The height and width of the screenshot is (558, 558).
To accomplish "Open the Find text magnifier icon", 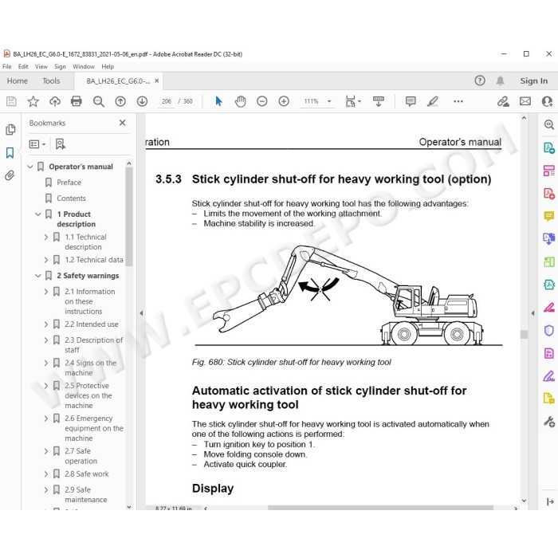I will coord(99,101).
